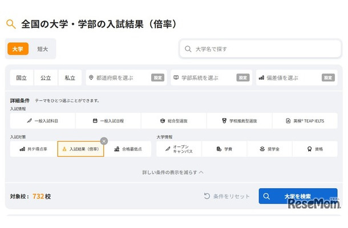This screenshot has height=228, width=348.
Task: Toggle the 公立 filter
Action: 46,78
